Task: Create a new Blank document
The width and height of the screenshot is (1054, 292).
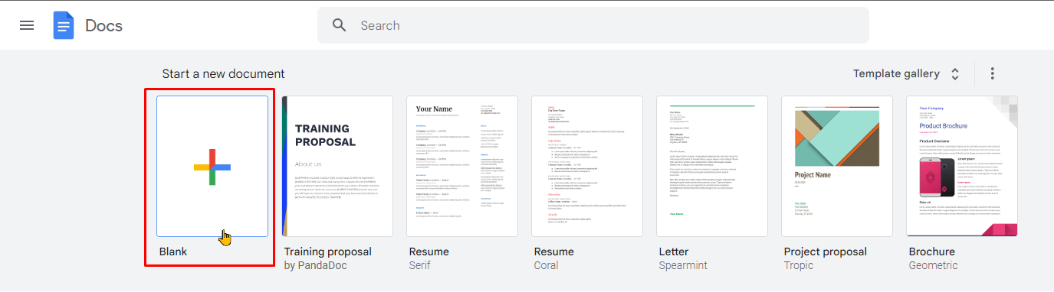Action: pyautogui.click(x=212, y=166)
